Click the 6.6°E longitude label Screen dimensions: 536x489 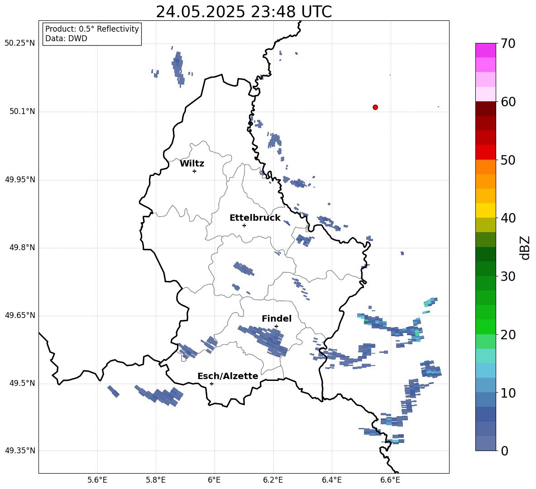(x=390, y=480)
